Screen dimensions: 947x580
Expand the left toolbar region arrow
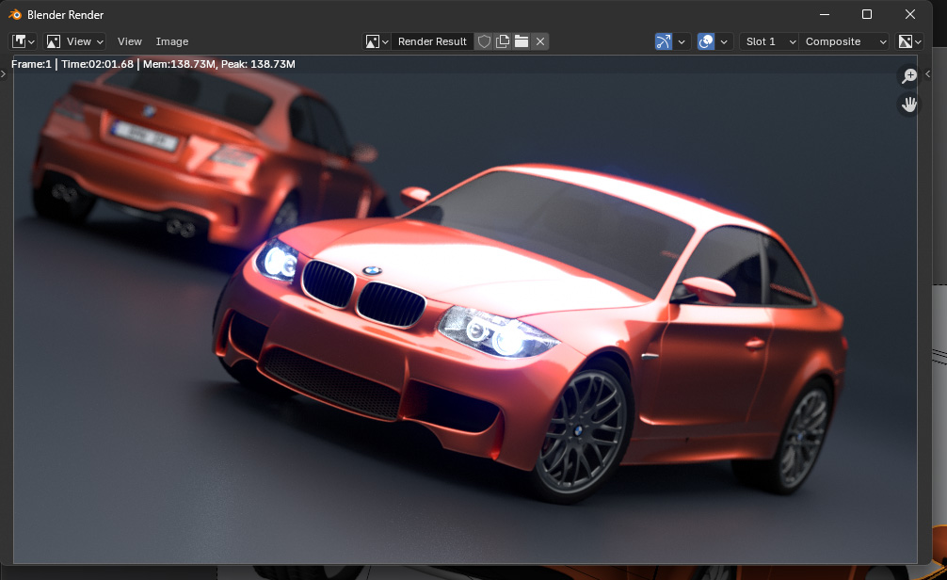4,73
